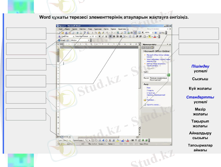This screenshot has height=167, width=221.
Task: Click the 3-D Style green cube icon
Action: [146, 140]
